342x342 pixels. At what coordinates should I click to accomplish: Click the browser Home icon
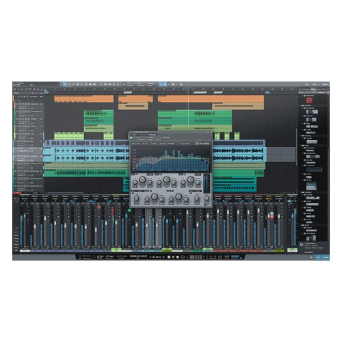300,90
